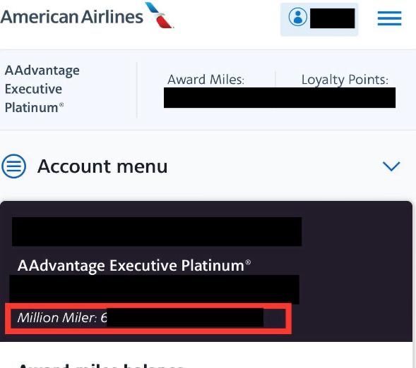Click the user profile avatar icon
Image resolution: width=416 pixels, height=368 pixels.
click(x=297, y=17)
